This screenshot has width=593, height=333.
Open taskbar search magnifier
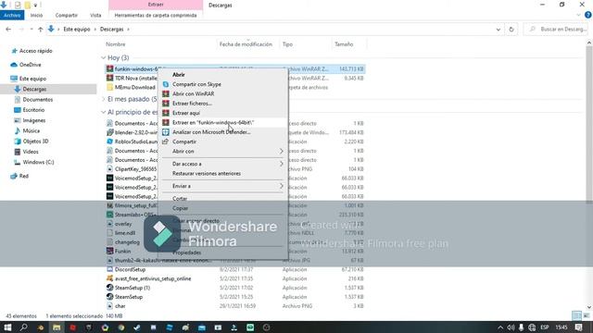[x=23, y=327]
